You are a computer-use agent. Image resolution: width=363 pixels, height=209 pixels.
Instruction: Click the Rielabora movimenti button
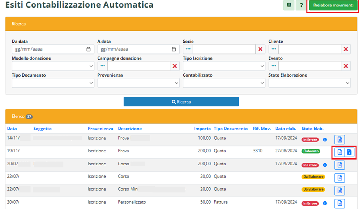tap(333, 5)
